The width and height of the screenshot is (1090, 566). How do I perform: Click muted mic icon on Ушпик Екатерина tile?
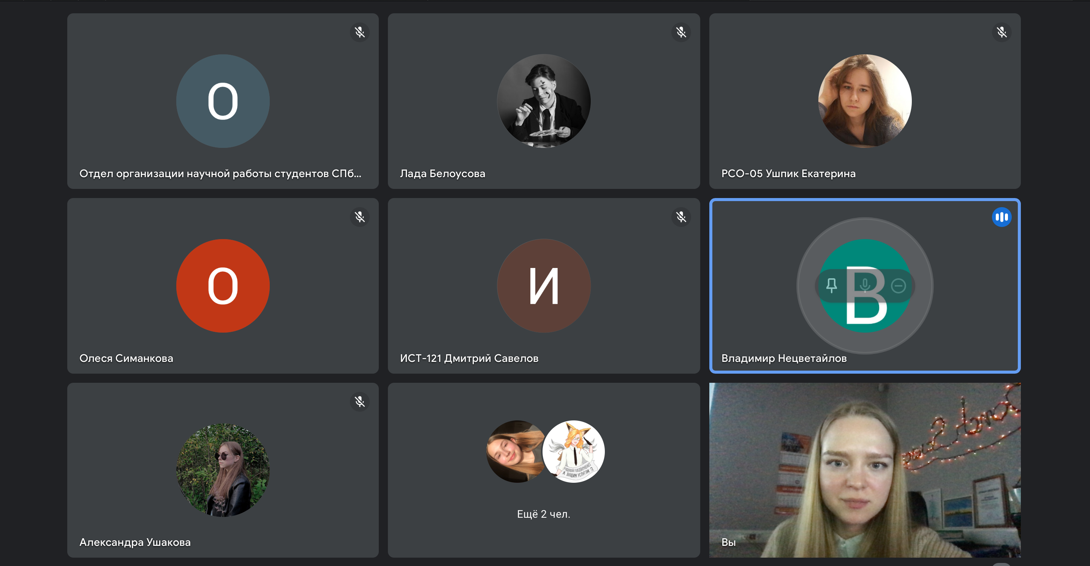click(x=1001, y=32)
